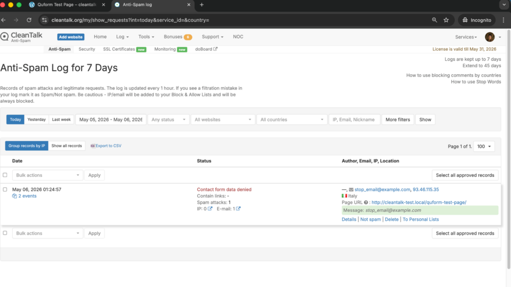Tick the top Bulk actions checkbox
Viewport: 511px width, 287px height.
[x=5, y=175]
